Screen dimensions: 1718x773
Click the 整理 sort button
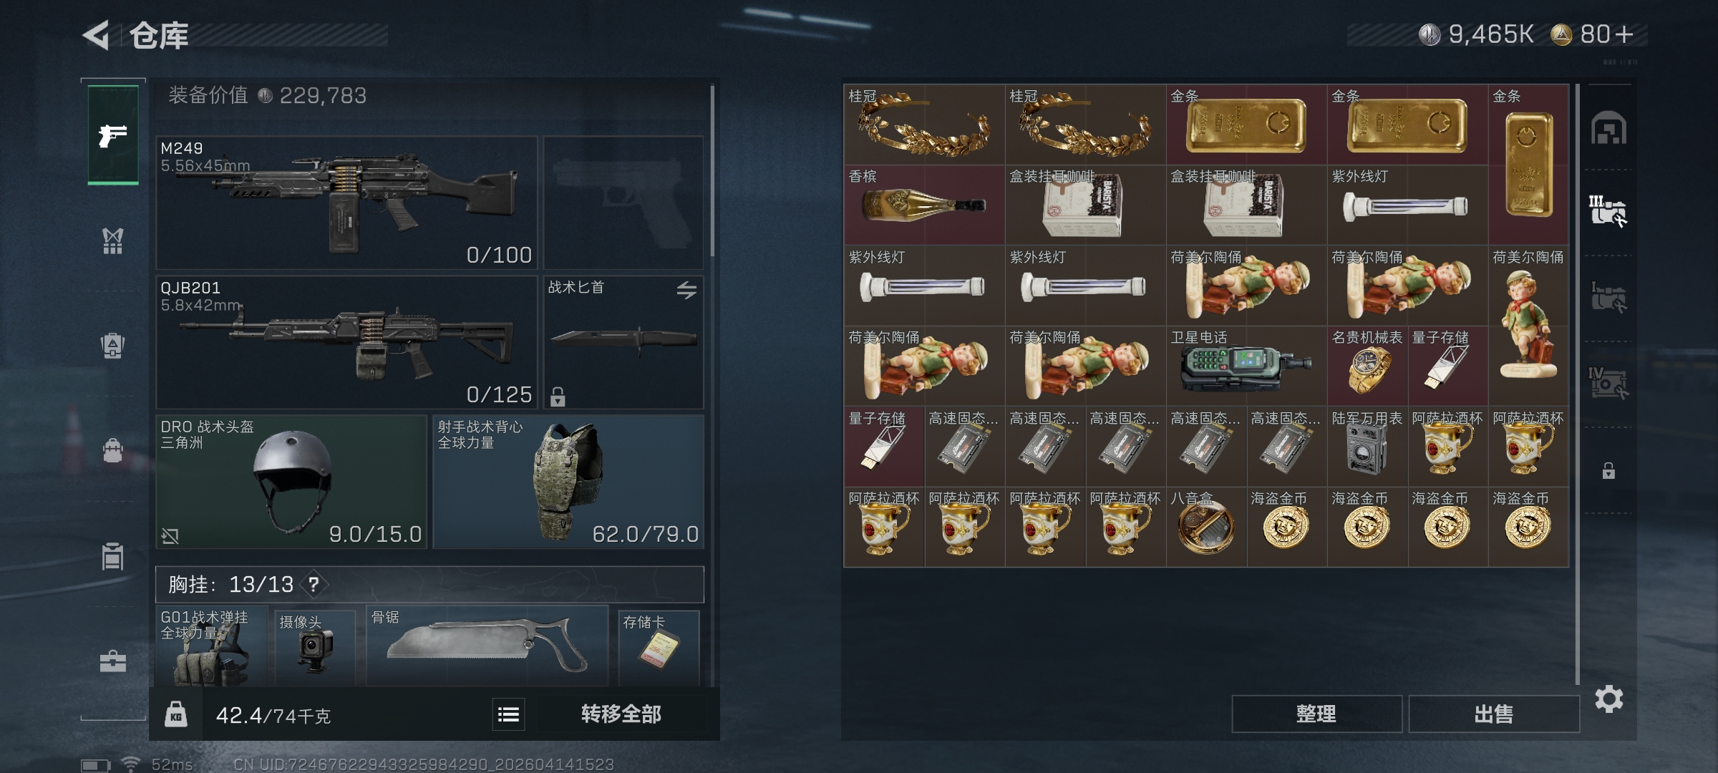[x=1316, y=714]
